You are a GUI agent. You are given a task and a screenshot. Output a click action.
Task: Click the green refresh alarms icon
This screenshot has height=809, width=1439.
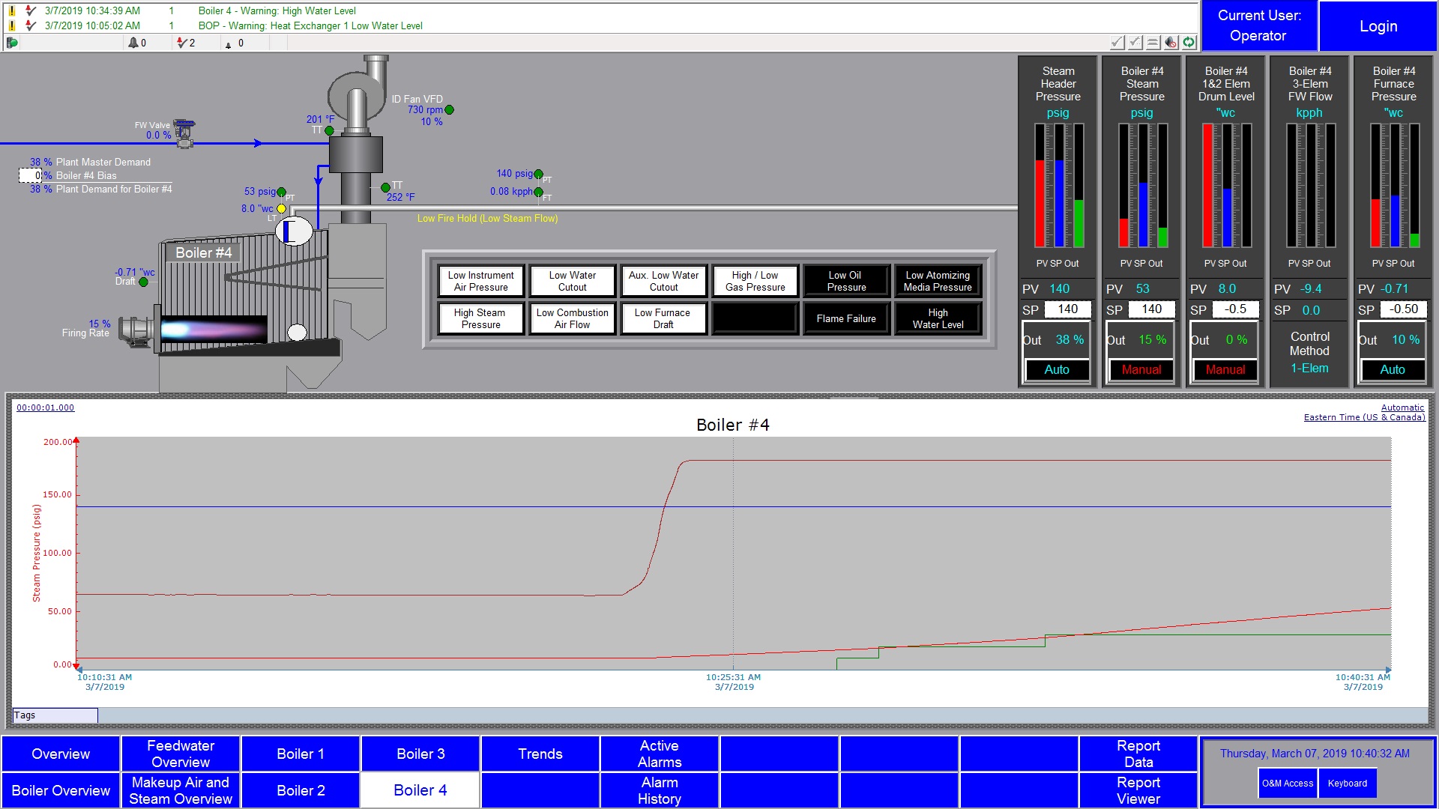point(1189,43)
